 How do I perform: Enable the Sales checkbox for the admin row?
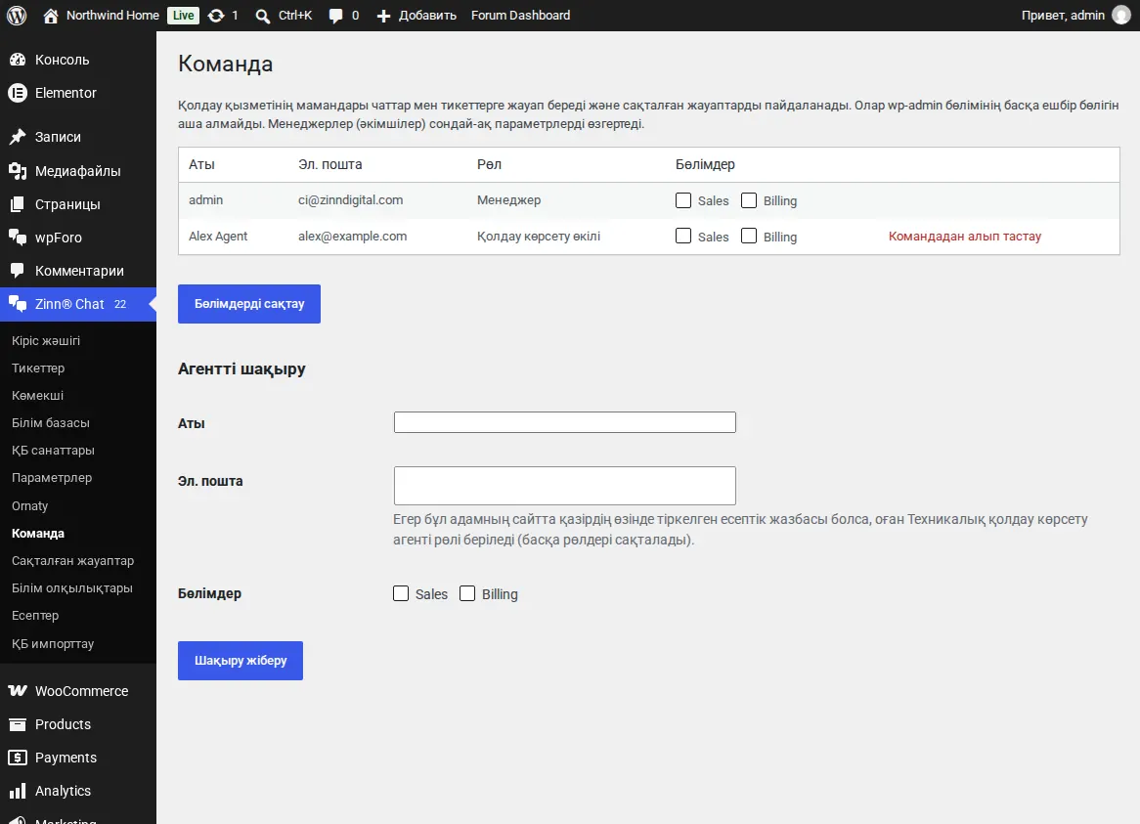click(683, 200)
